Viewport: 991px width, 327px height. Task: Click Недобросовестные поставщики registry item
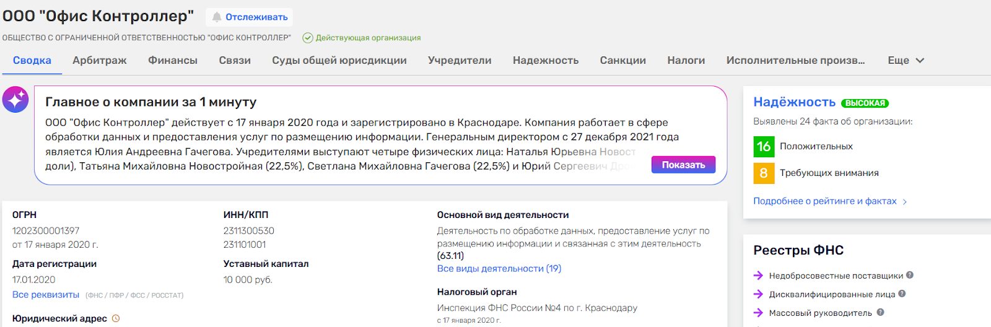836,276
